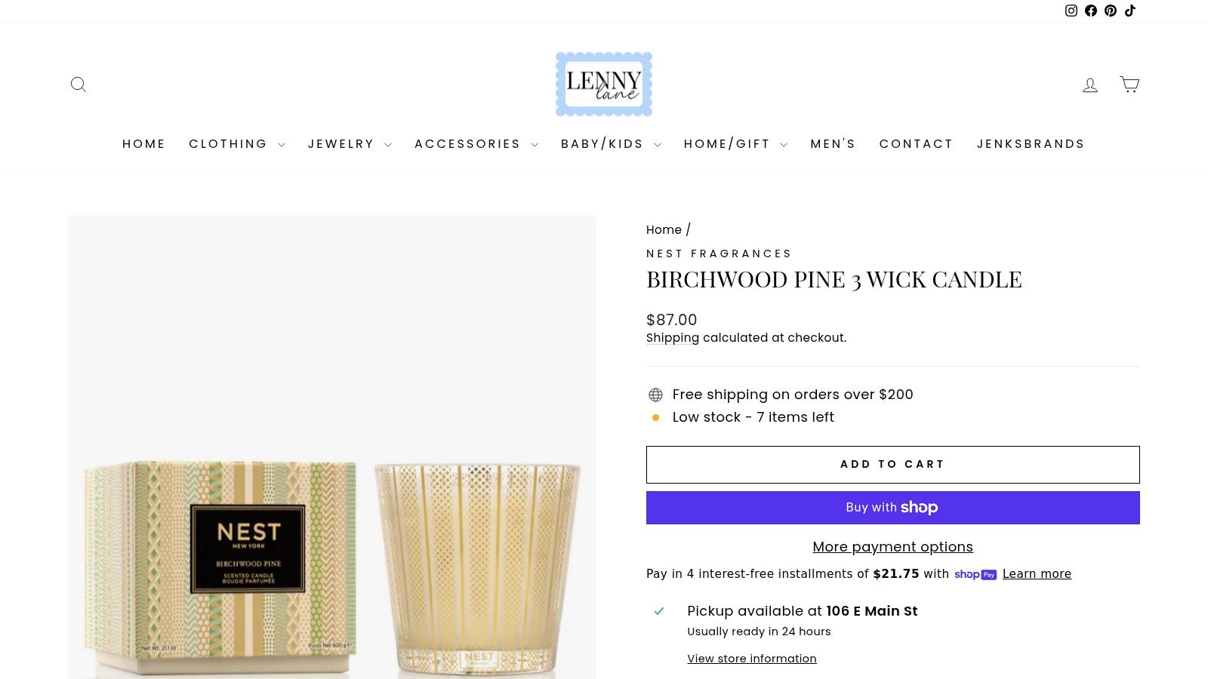Add candle to cart button
1208x679 pixels.
pos(893,465)
